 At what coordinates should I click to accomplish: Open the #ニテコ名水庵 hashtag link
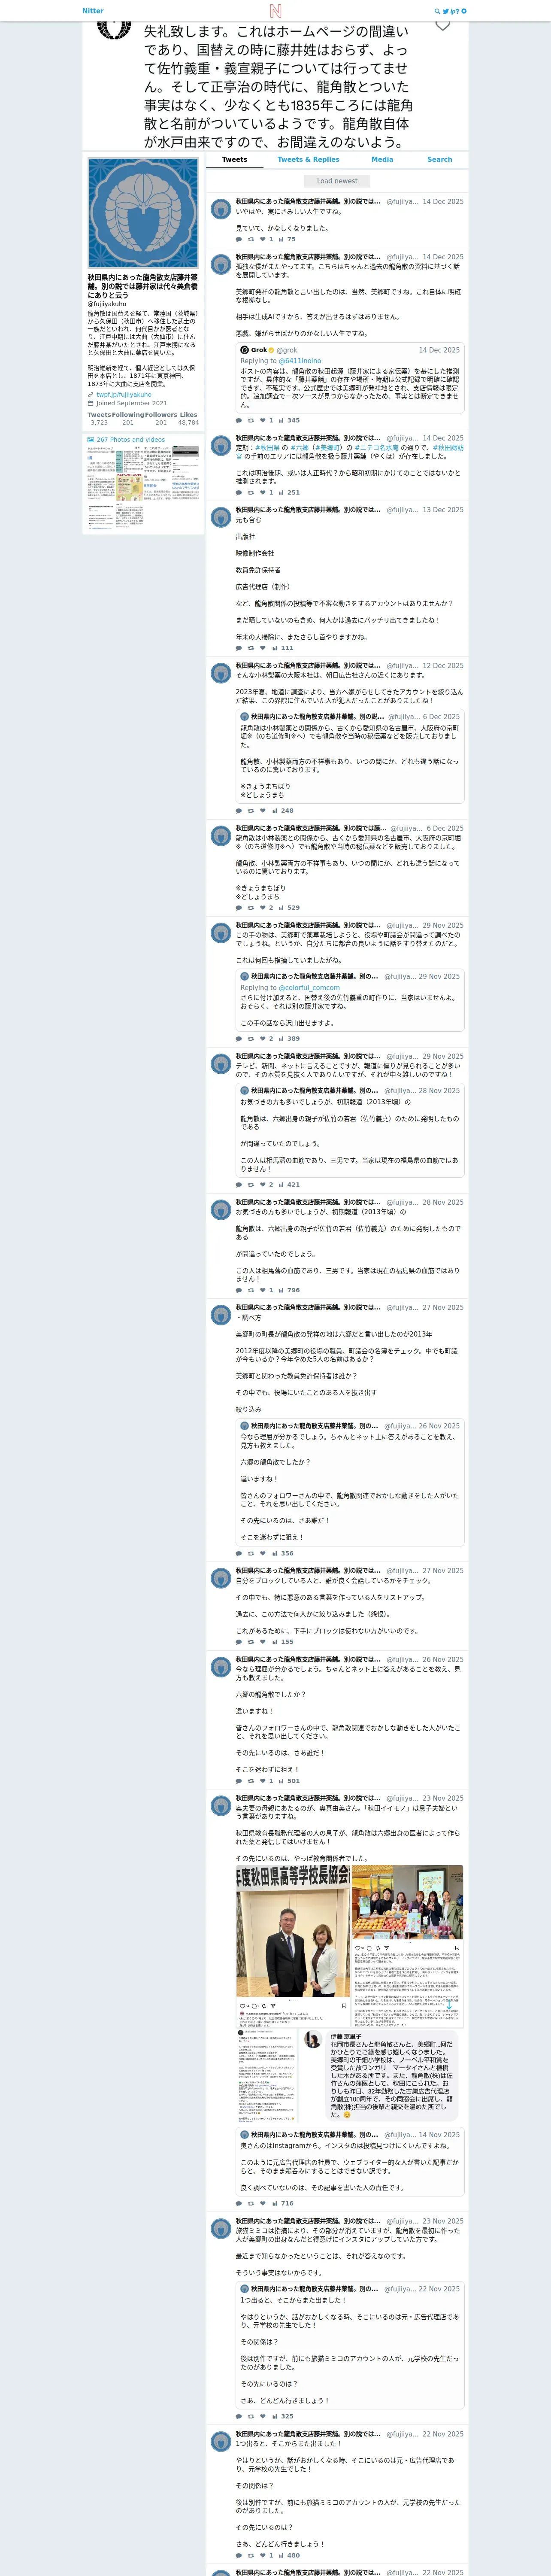click(x=378, y=447)
